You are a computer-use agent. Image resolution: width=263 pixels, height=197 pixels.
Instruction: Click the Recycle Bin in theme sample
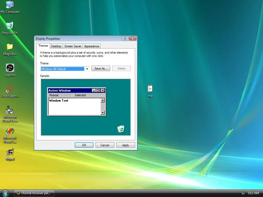(x=121, y=129)
